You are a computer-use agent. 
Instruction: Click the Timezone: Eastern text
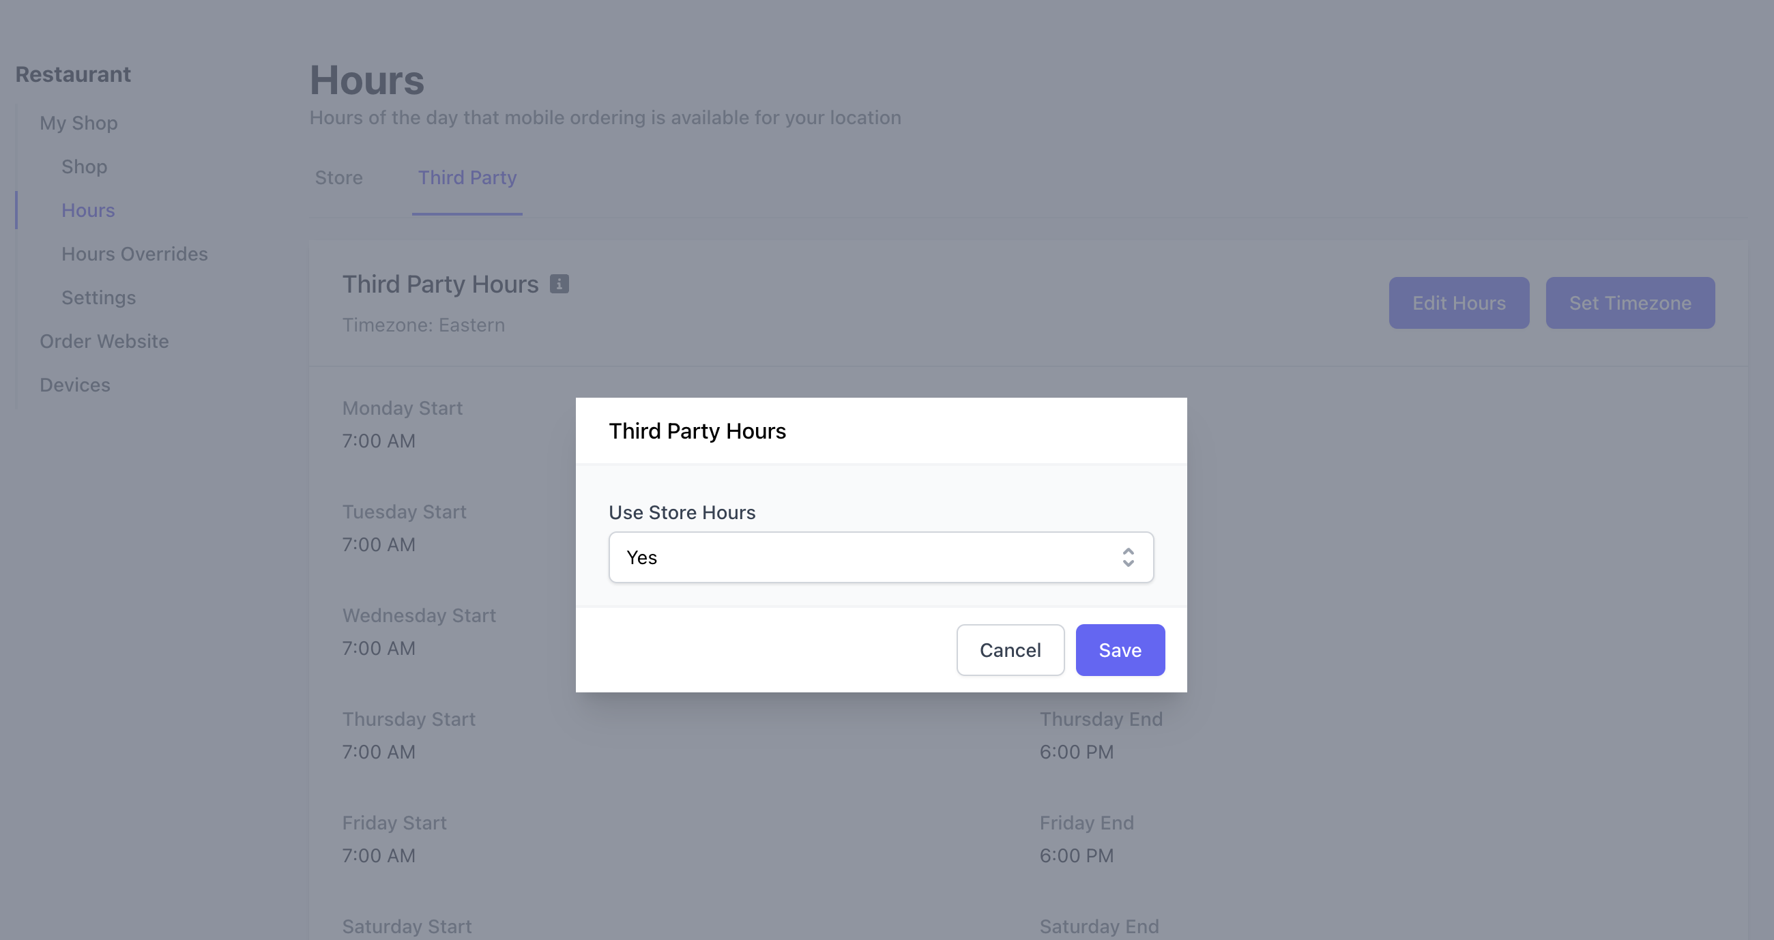[424, 325]
